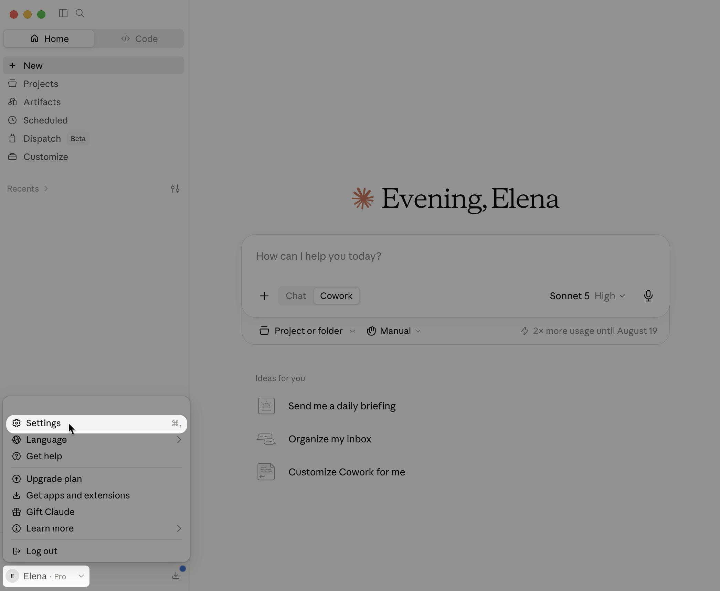This screenshot has height=591, width=720.
Task: Toggle the sidebar panel icon
Action: pos(63,13)
